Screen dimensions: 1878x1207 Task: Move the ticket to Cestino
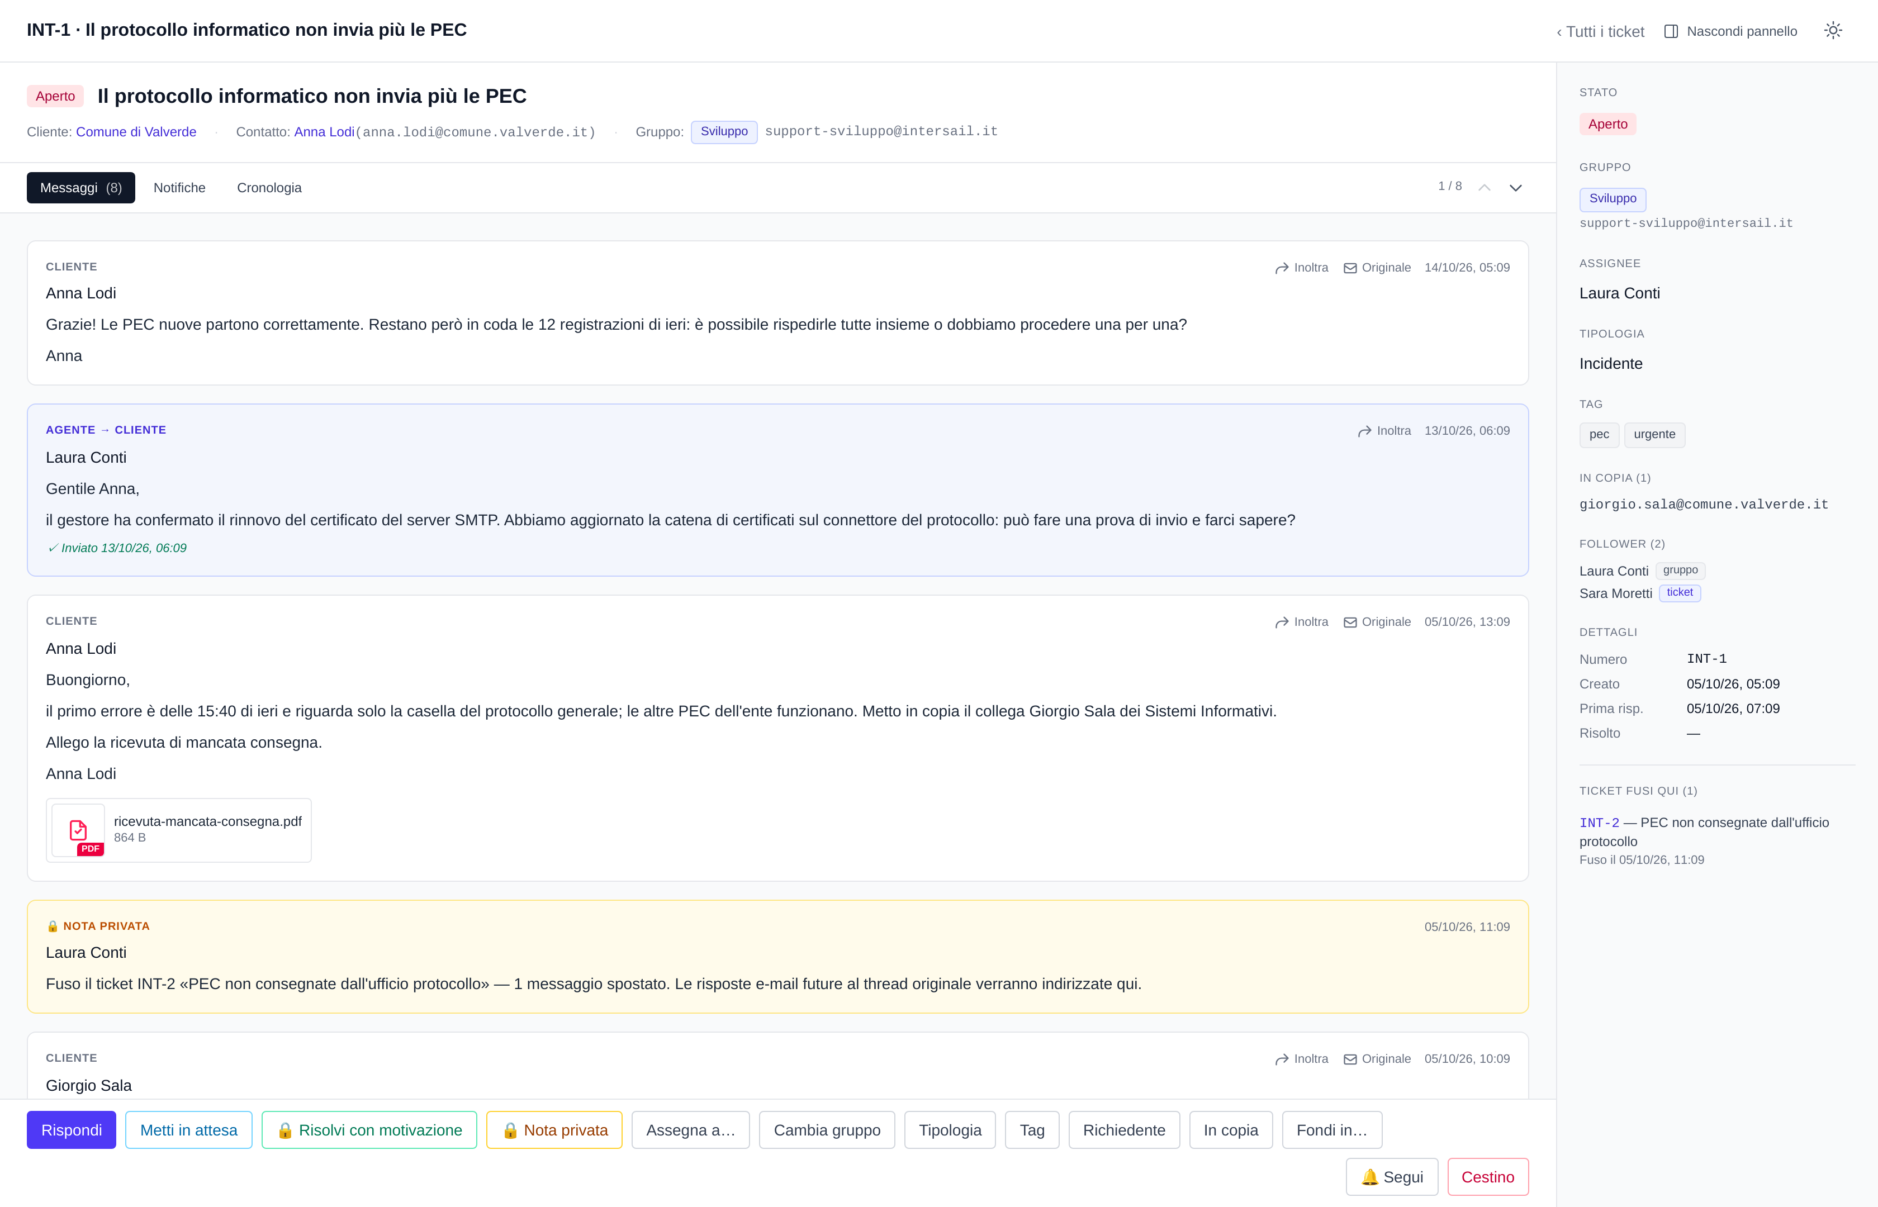coord(1488,1176)
